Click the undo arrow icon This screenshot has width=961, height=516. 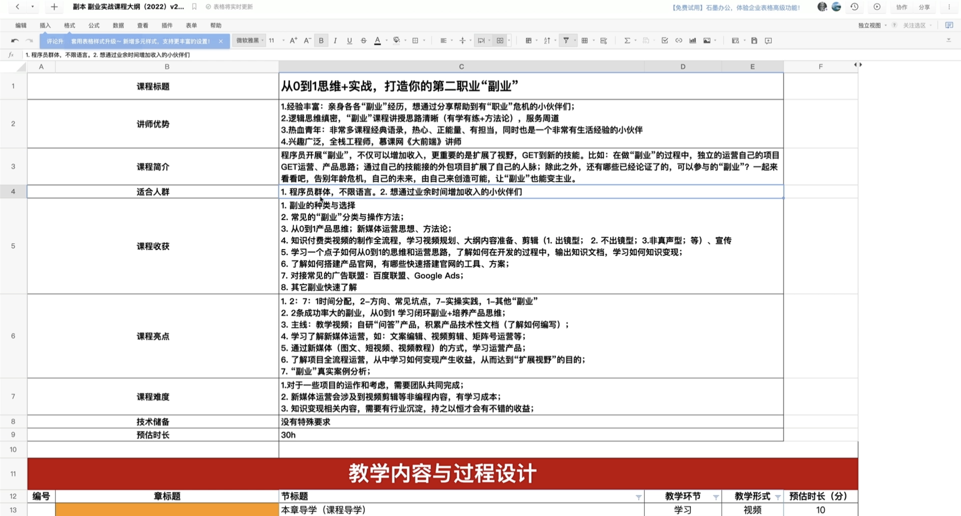tap(15, 41)
